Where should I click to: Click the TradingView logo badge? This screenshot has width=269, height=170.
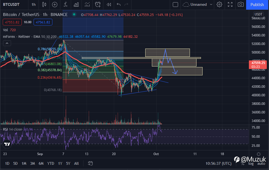coord(7,144)
